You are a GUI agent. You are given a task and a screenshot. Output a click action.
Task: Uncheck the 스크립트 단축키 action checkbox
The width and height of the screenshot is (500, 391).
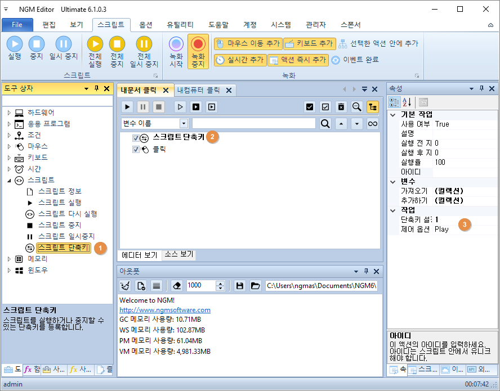pos(136,138)
